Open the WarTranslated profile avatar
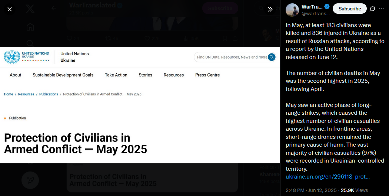 pos(292,10)
